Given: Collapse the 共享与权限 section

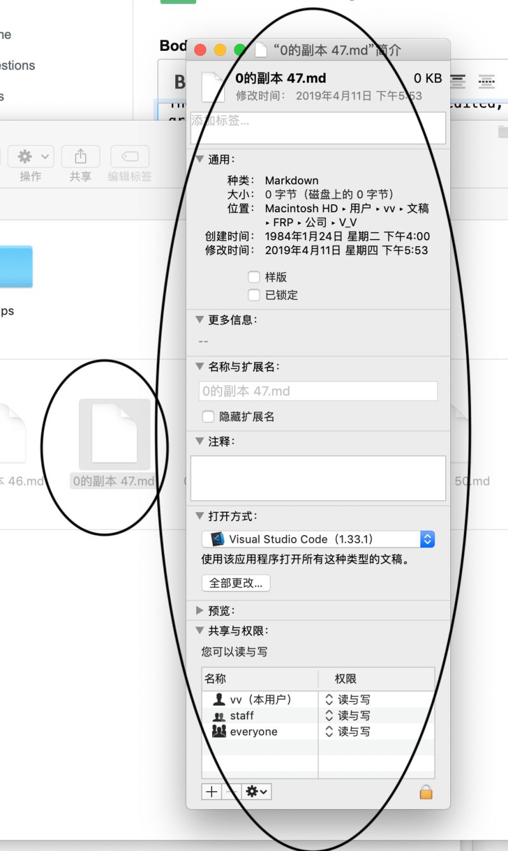Looking at the screenshot, I should pyautogui.click(x=199, y=631).
